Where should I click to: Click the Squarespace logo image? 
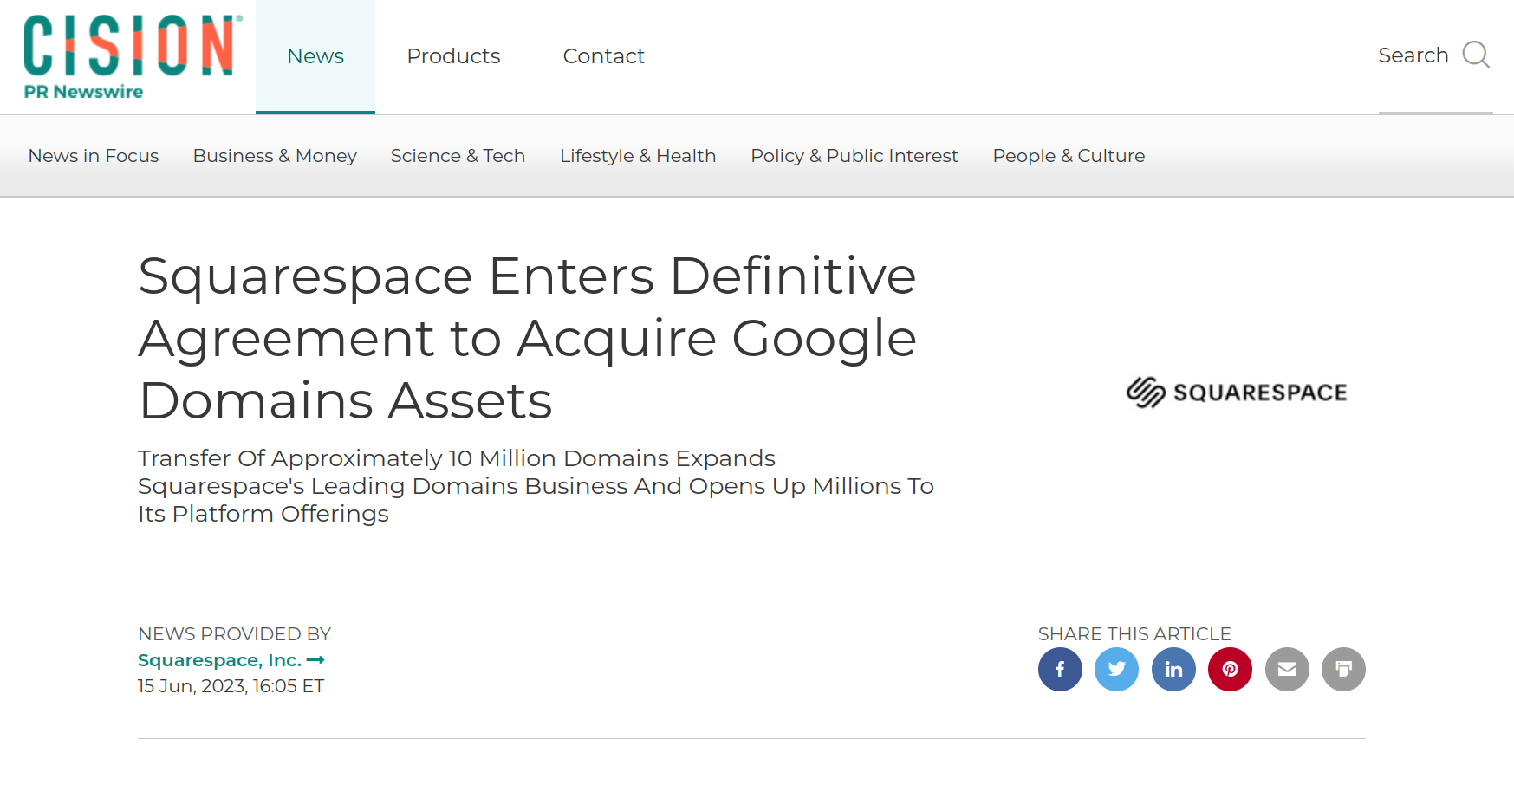pyautogui.click(x=1237, y=392)
